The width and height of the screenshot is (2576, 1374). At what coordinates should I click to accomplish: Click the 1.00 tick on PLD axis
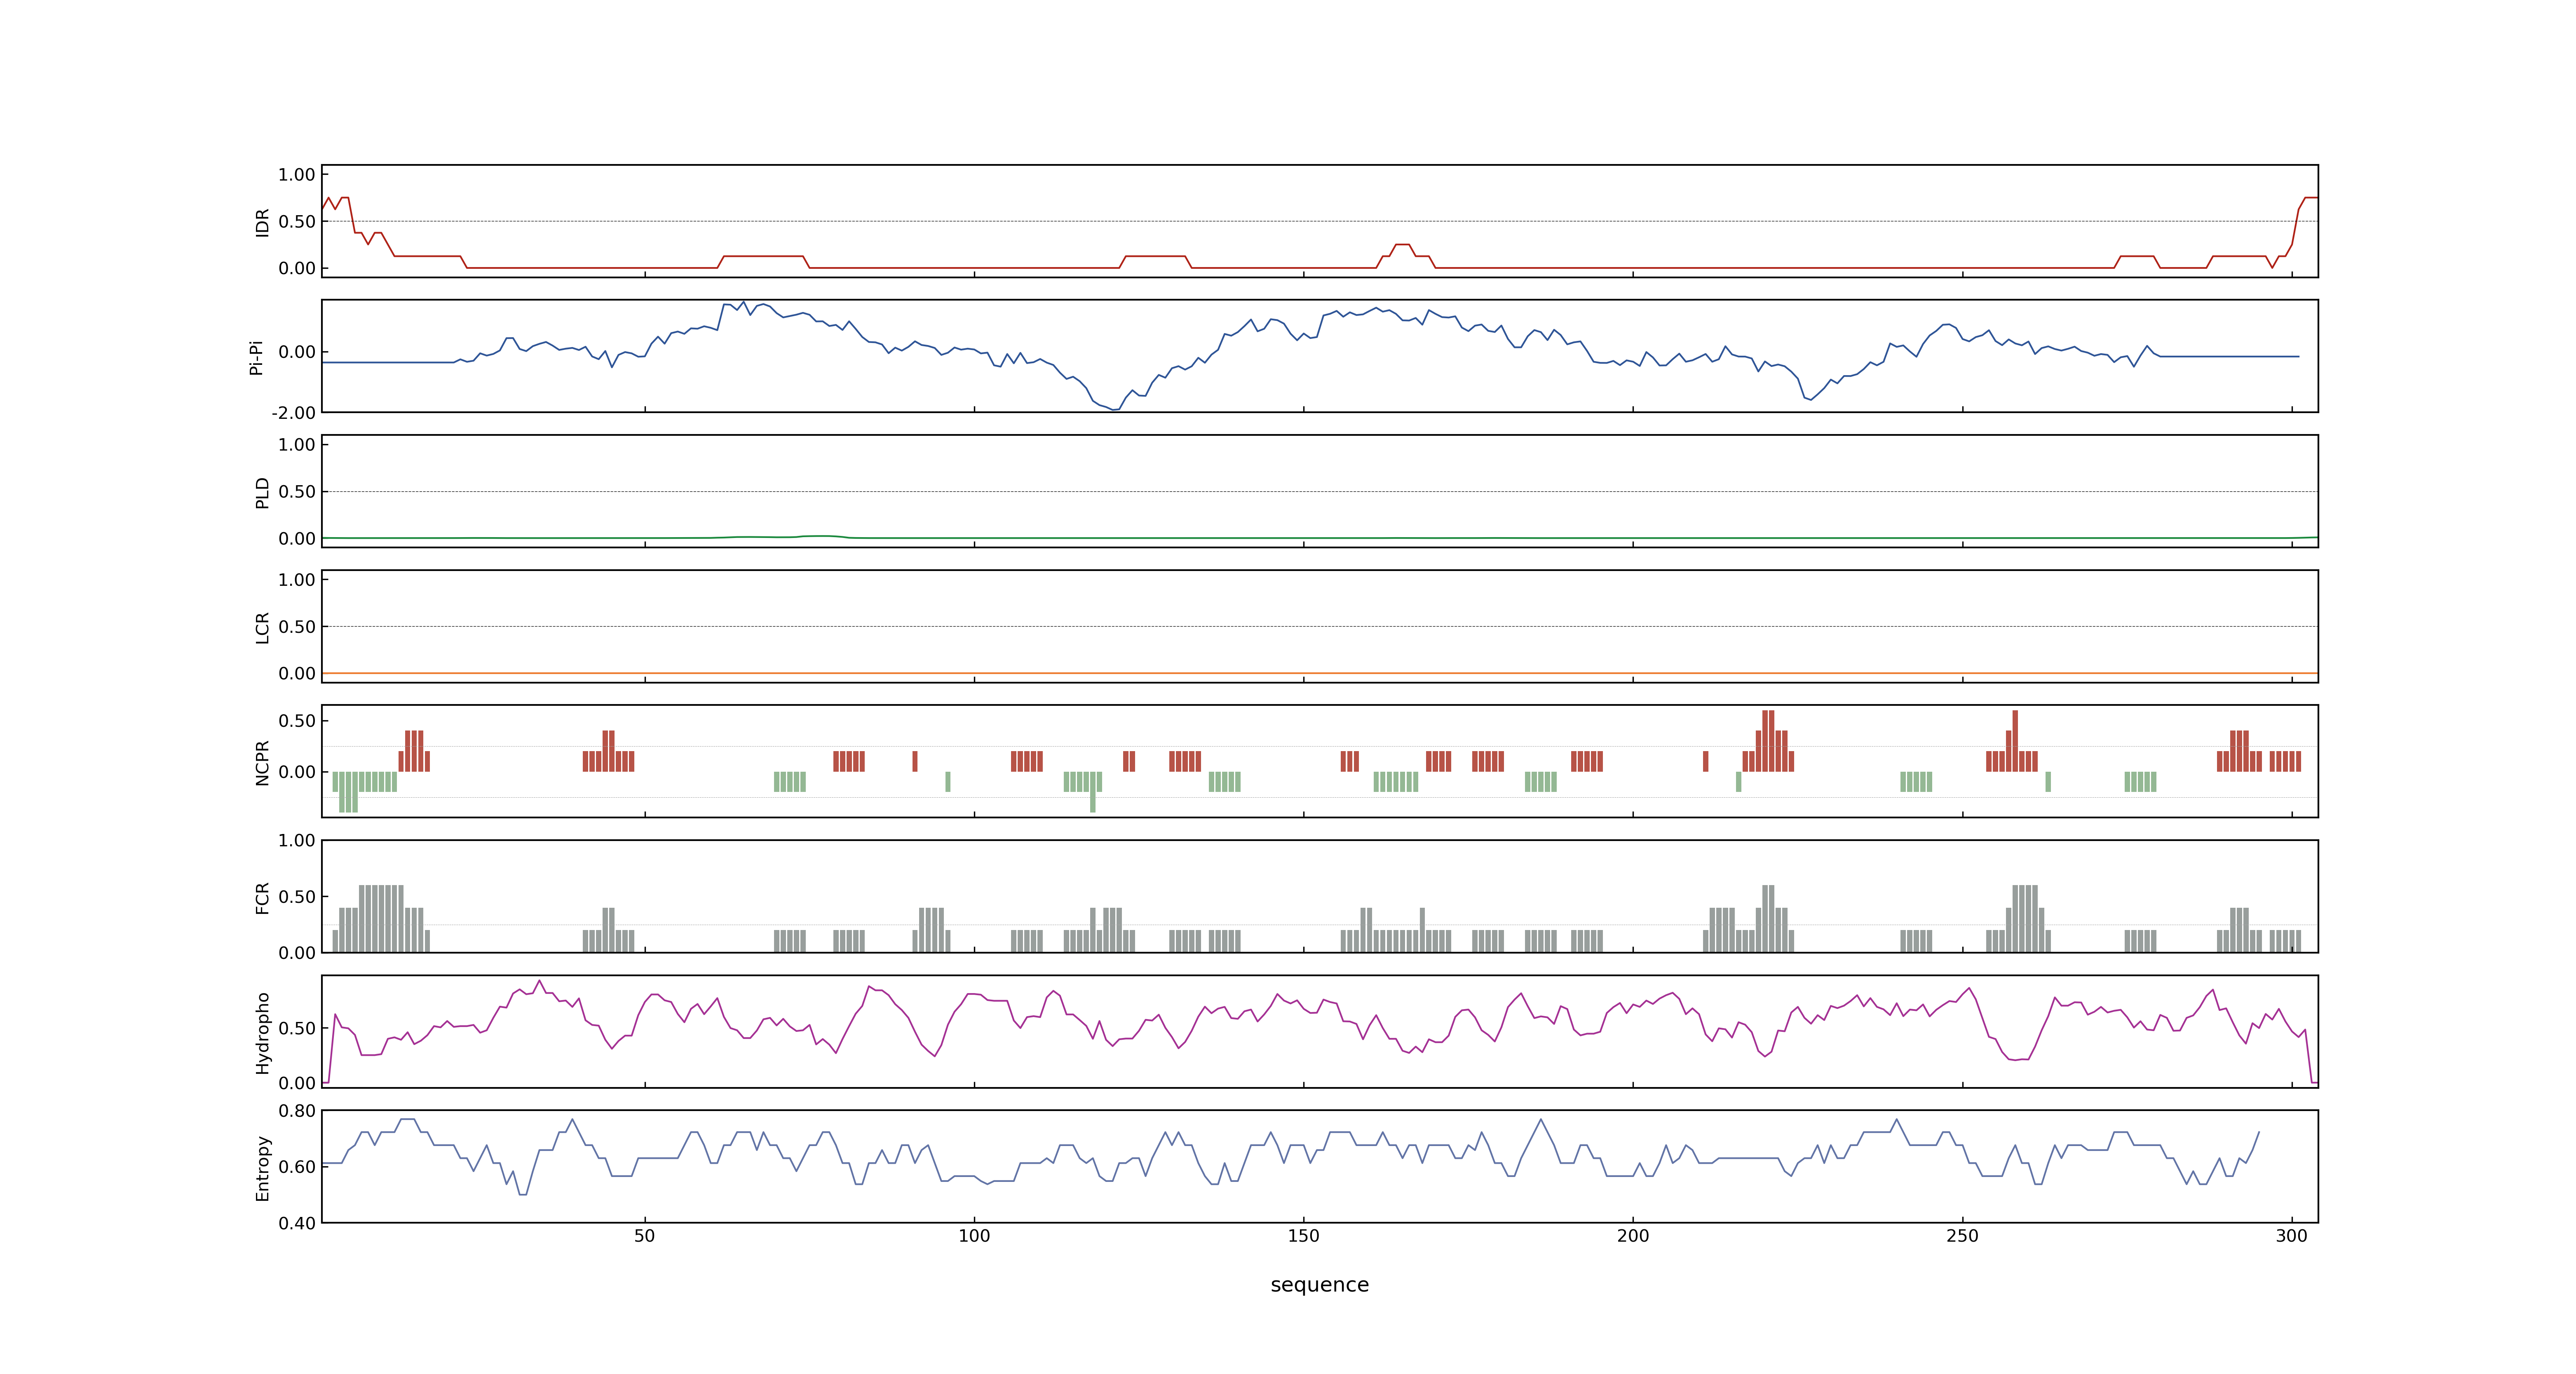(297, 445)
